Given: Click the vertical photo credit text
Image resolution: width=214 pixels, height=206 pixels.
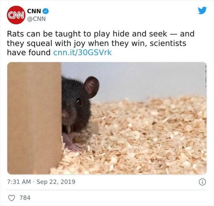Looking at the screenshot, I should [x=206, y=76].
